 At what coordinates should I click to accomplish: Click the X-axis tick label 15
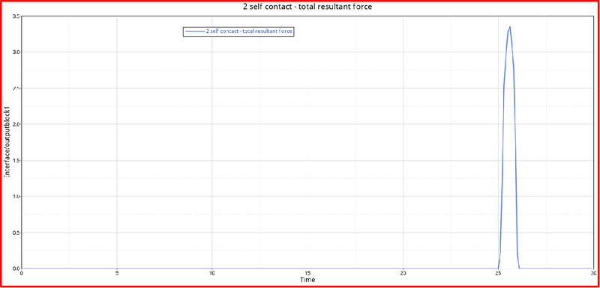(x=307, y=273)
